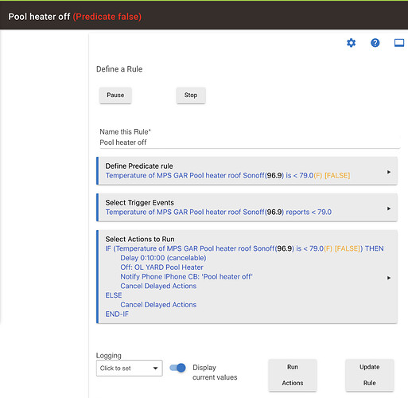Click the IF temperature condition line
This screenshot has width=408, height=398.
tap(244, 248)
